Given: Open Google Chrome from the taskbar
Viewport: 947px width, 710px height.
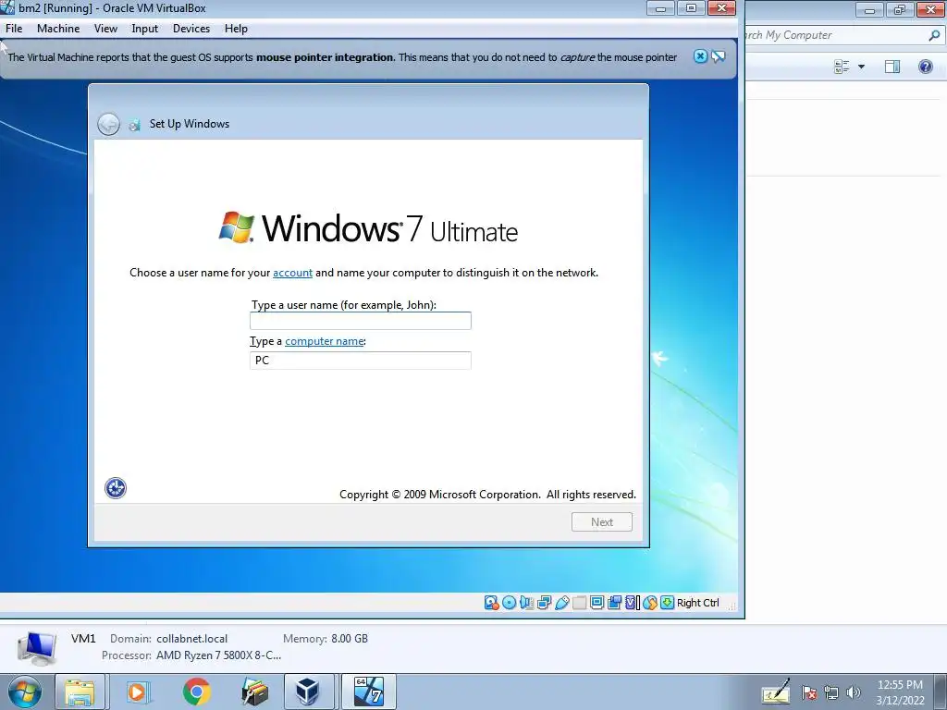Looking at the screenshot, I should [x=196, y=692].
